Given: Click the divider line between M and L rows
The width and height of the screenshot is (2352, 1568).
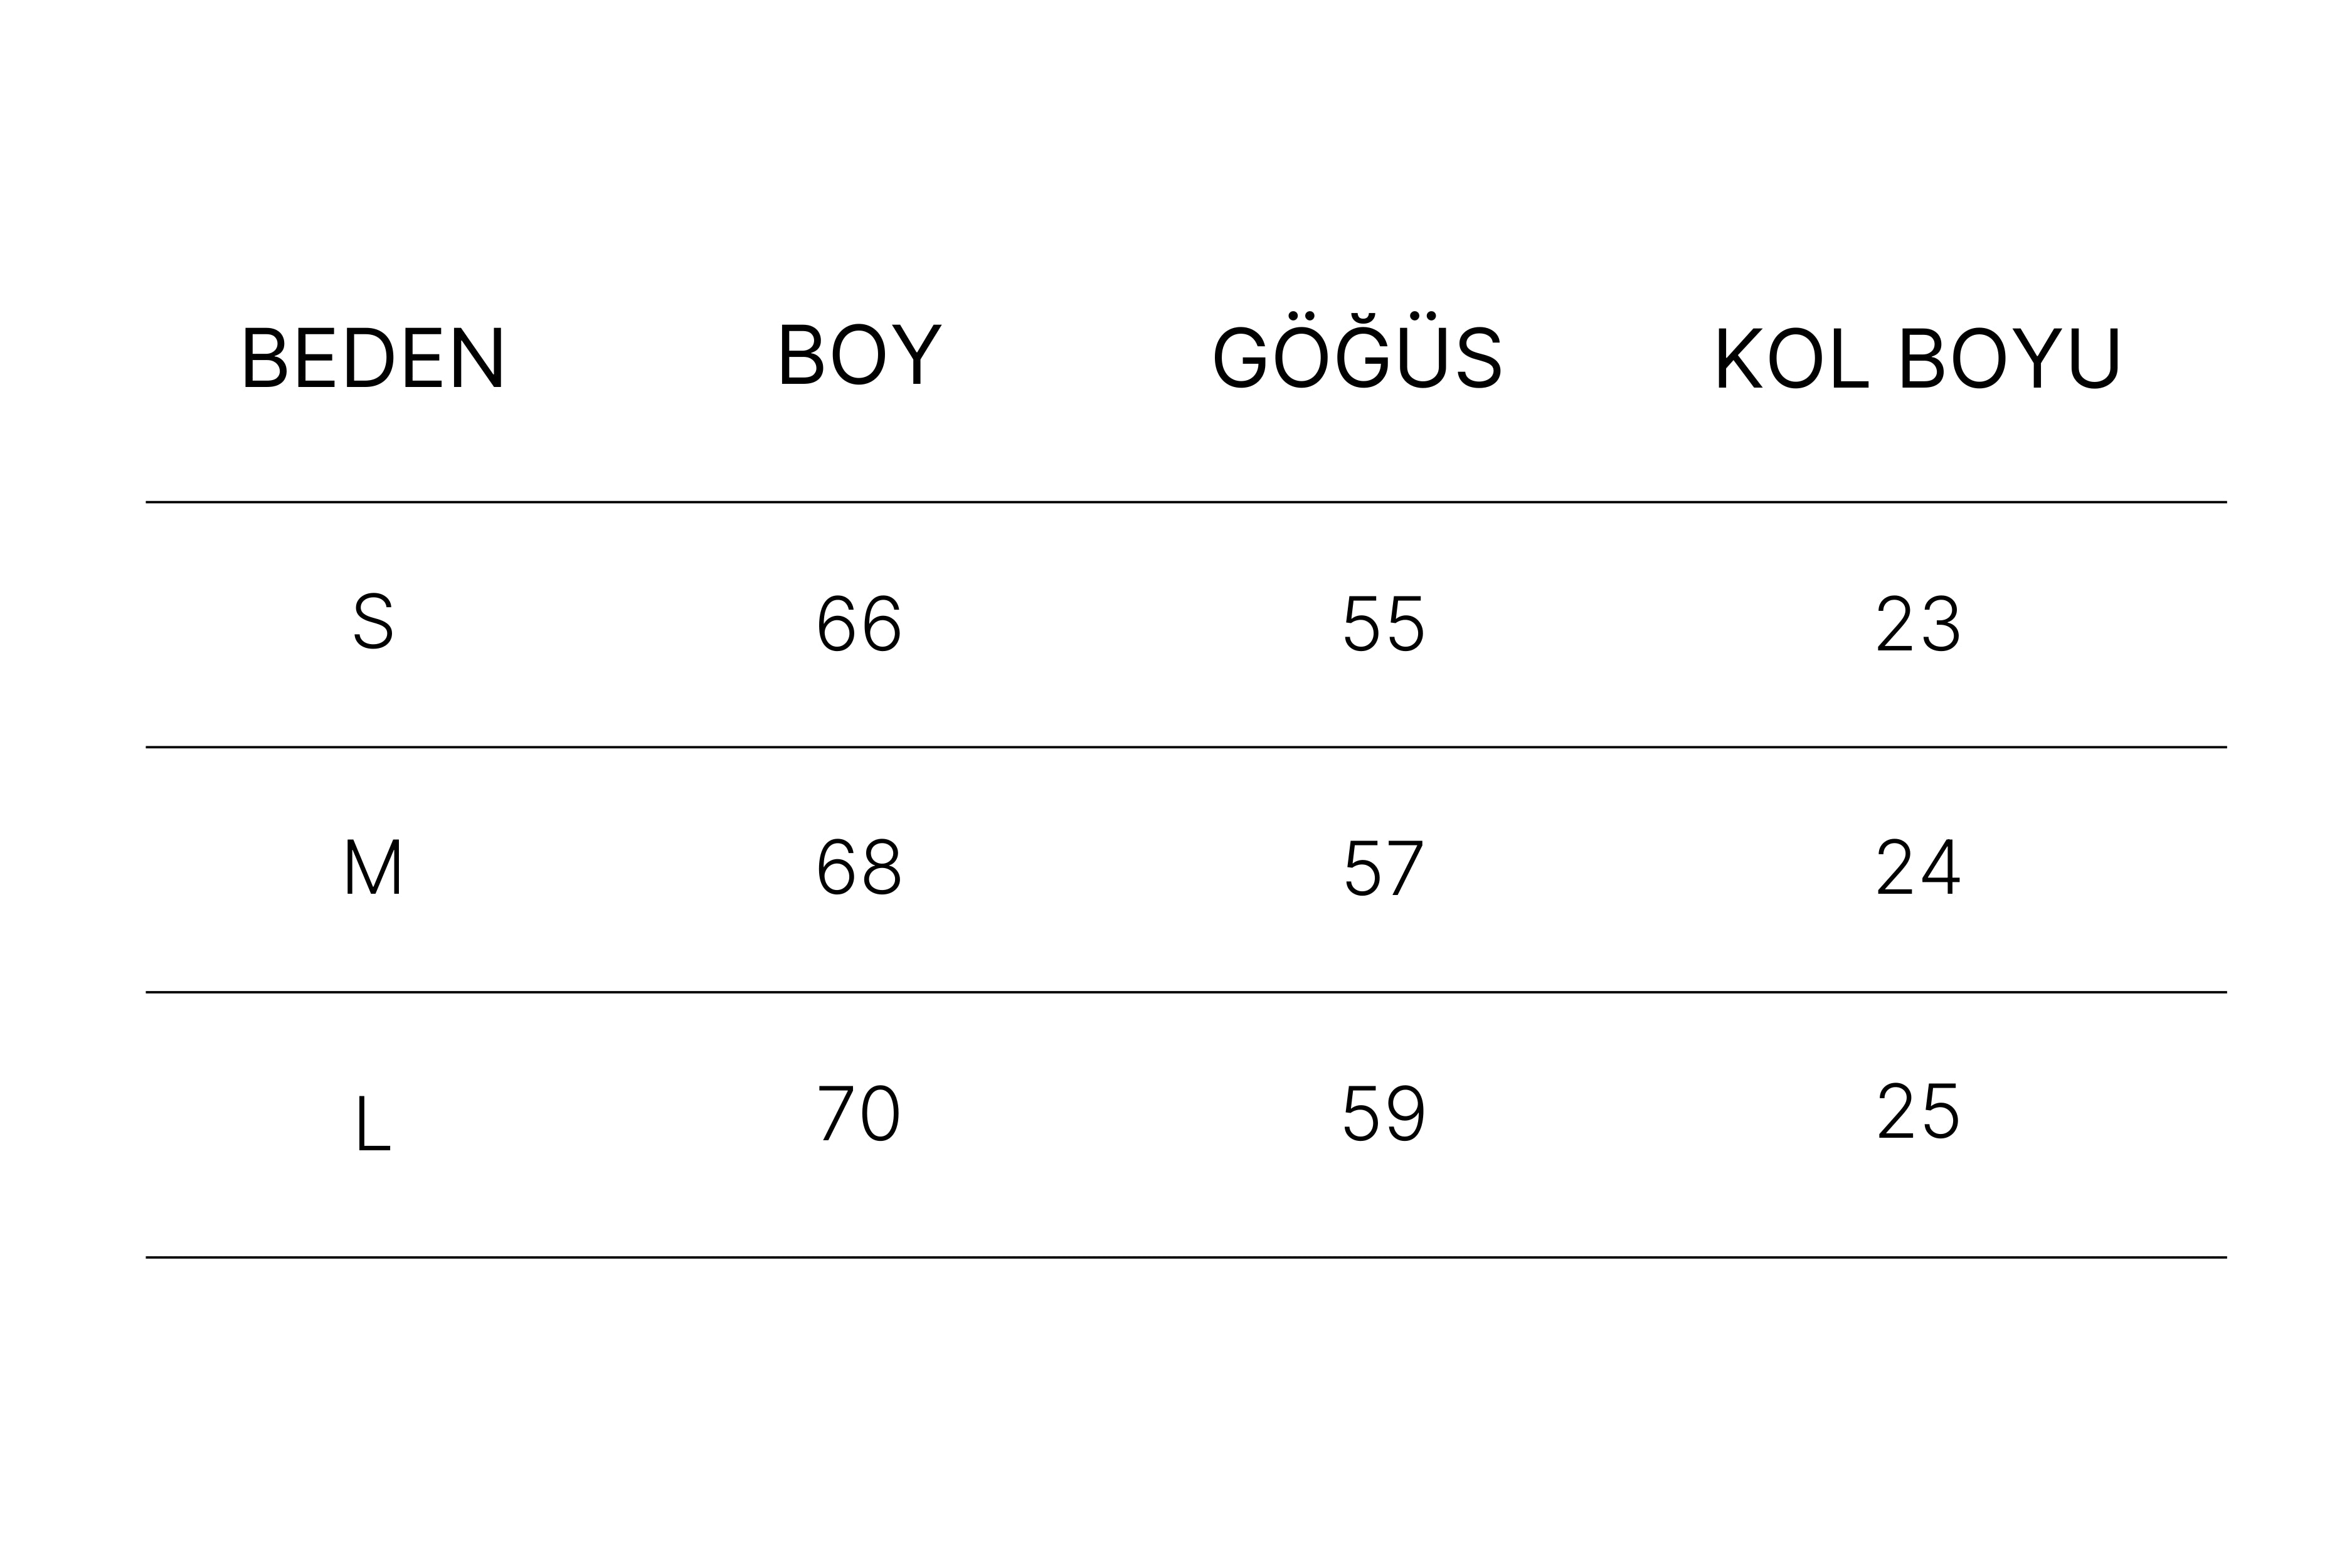Looking at the screenshot, I should click(x=1186, y=992).
